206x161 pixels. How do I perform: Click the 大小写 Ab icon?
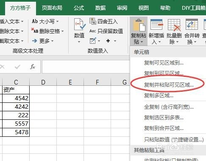click(x=35, y=21)
